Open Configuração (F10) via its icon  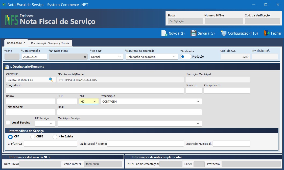223,33
